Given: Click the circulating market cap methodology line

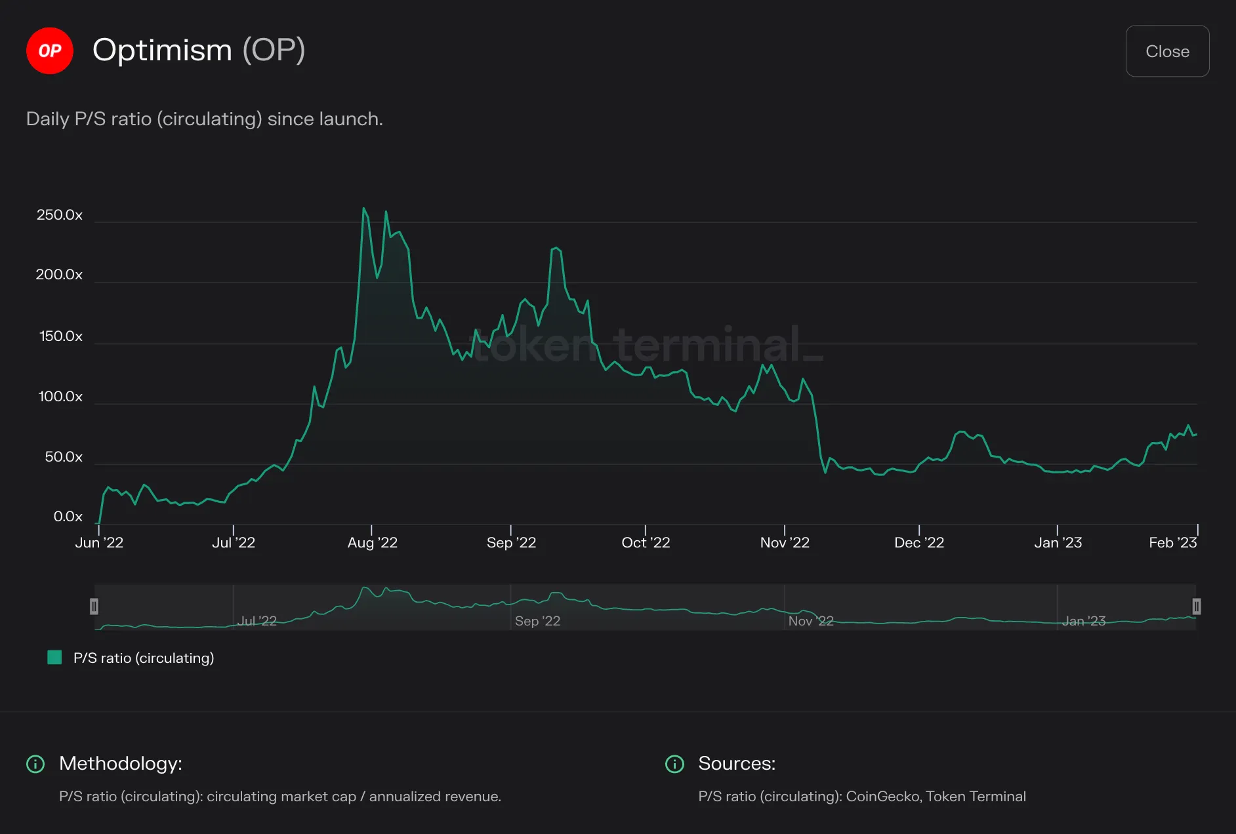Looking at the screenshot, I should (x=280, y=797).
